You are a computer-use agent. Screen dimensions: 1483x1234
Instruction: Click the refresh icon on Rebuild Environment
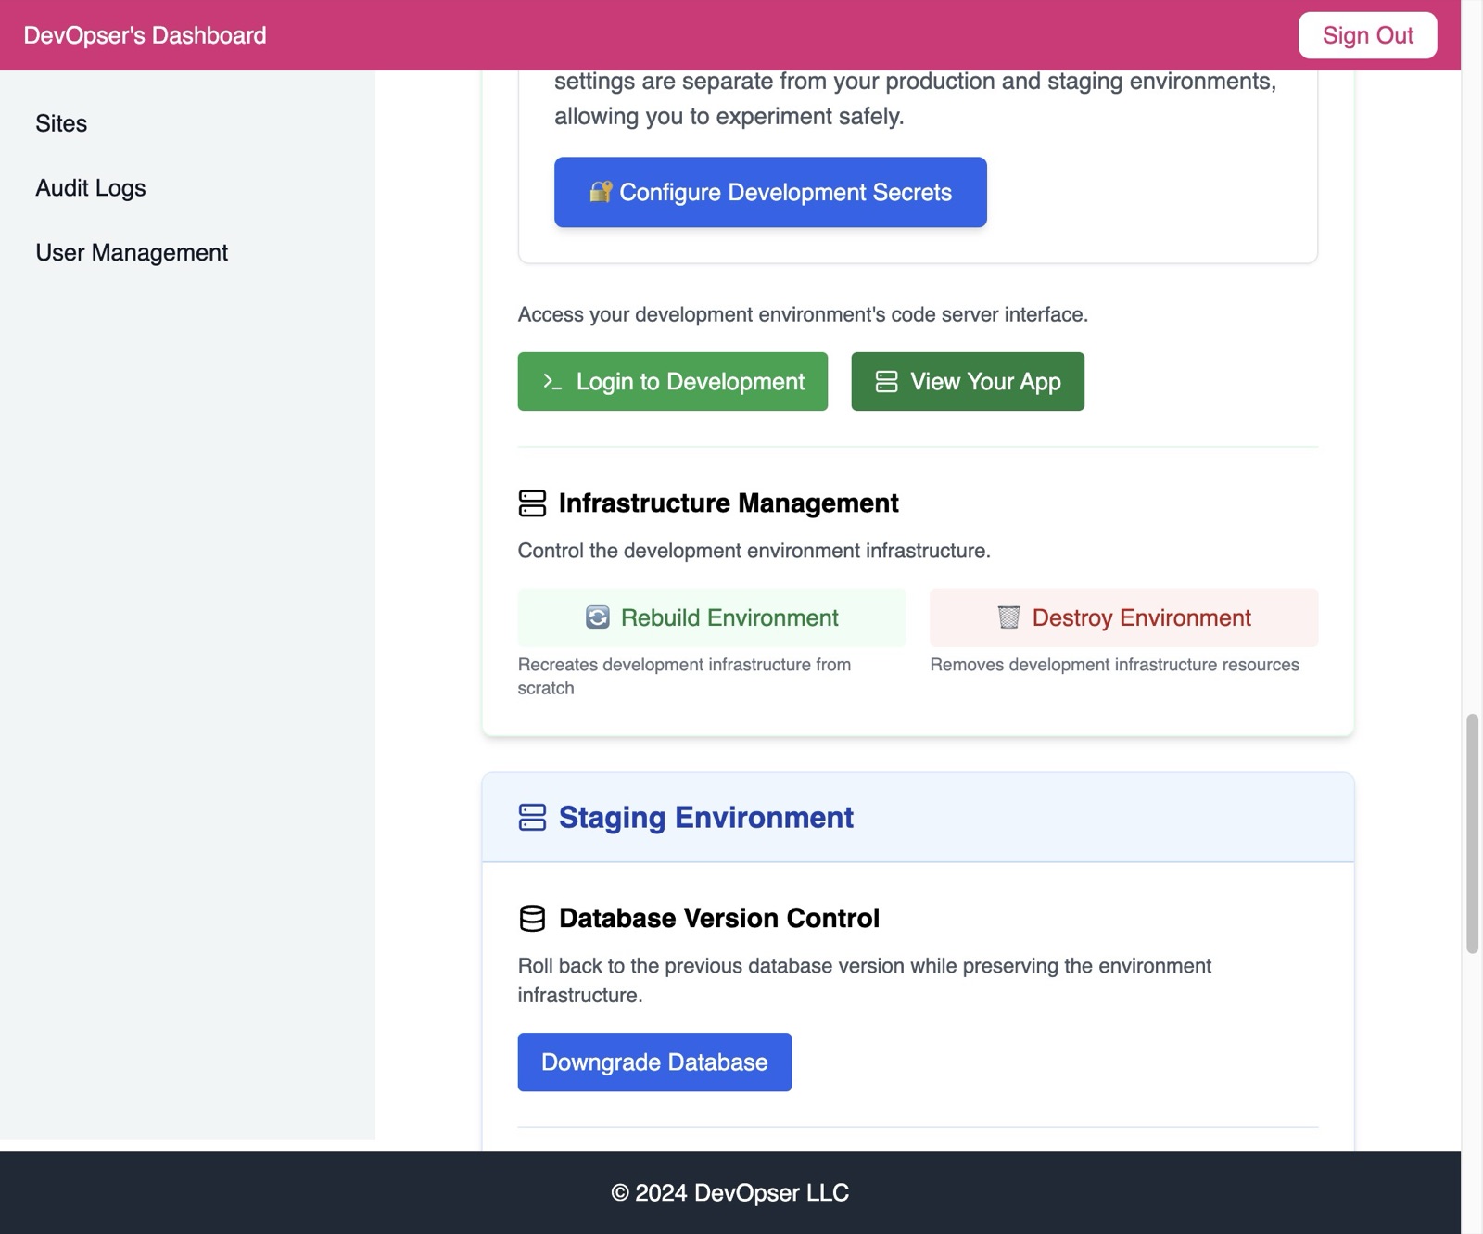click(x=598, y=617)
